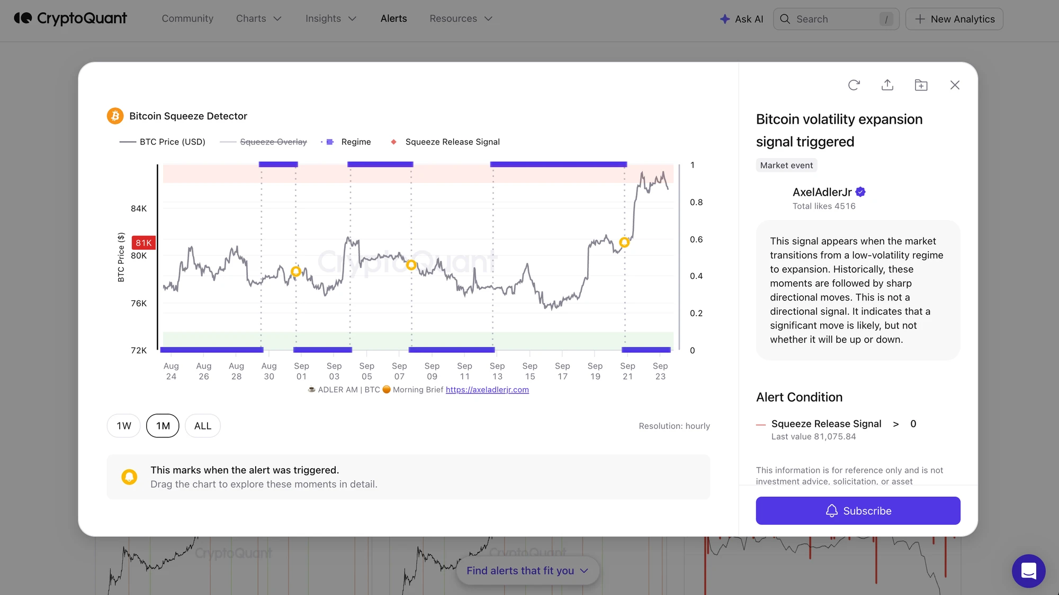Viewport: 1059px width, 595px height.
Task: Click the Market event tag
Action: click(786, 166)
